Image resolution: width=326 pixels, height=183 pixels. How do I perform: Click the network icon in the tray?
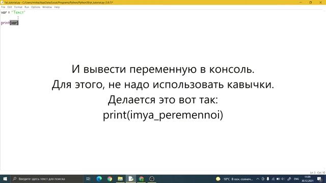(273, 179)
